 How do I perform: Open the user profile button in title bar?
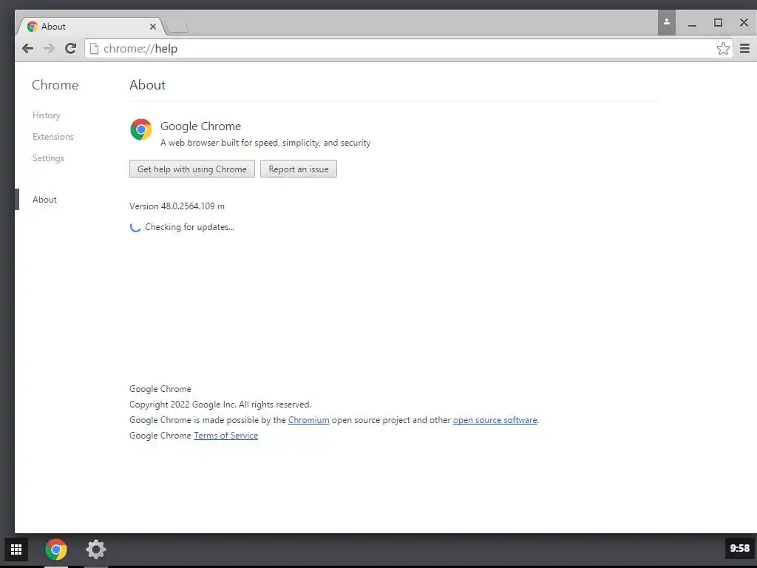pos(666,22)
